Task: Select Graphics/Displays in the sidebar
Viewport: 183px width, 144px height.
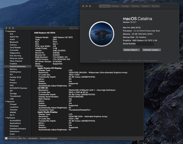Action: (18, 66)
